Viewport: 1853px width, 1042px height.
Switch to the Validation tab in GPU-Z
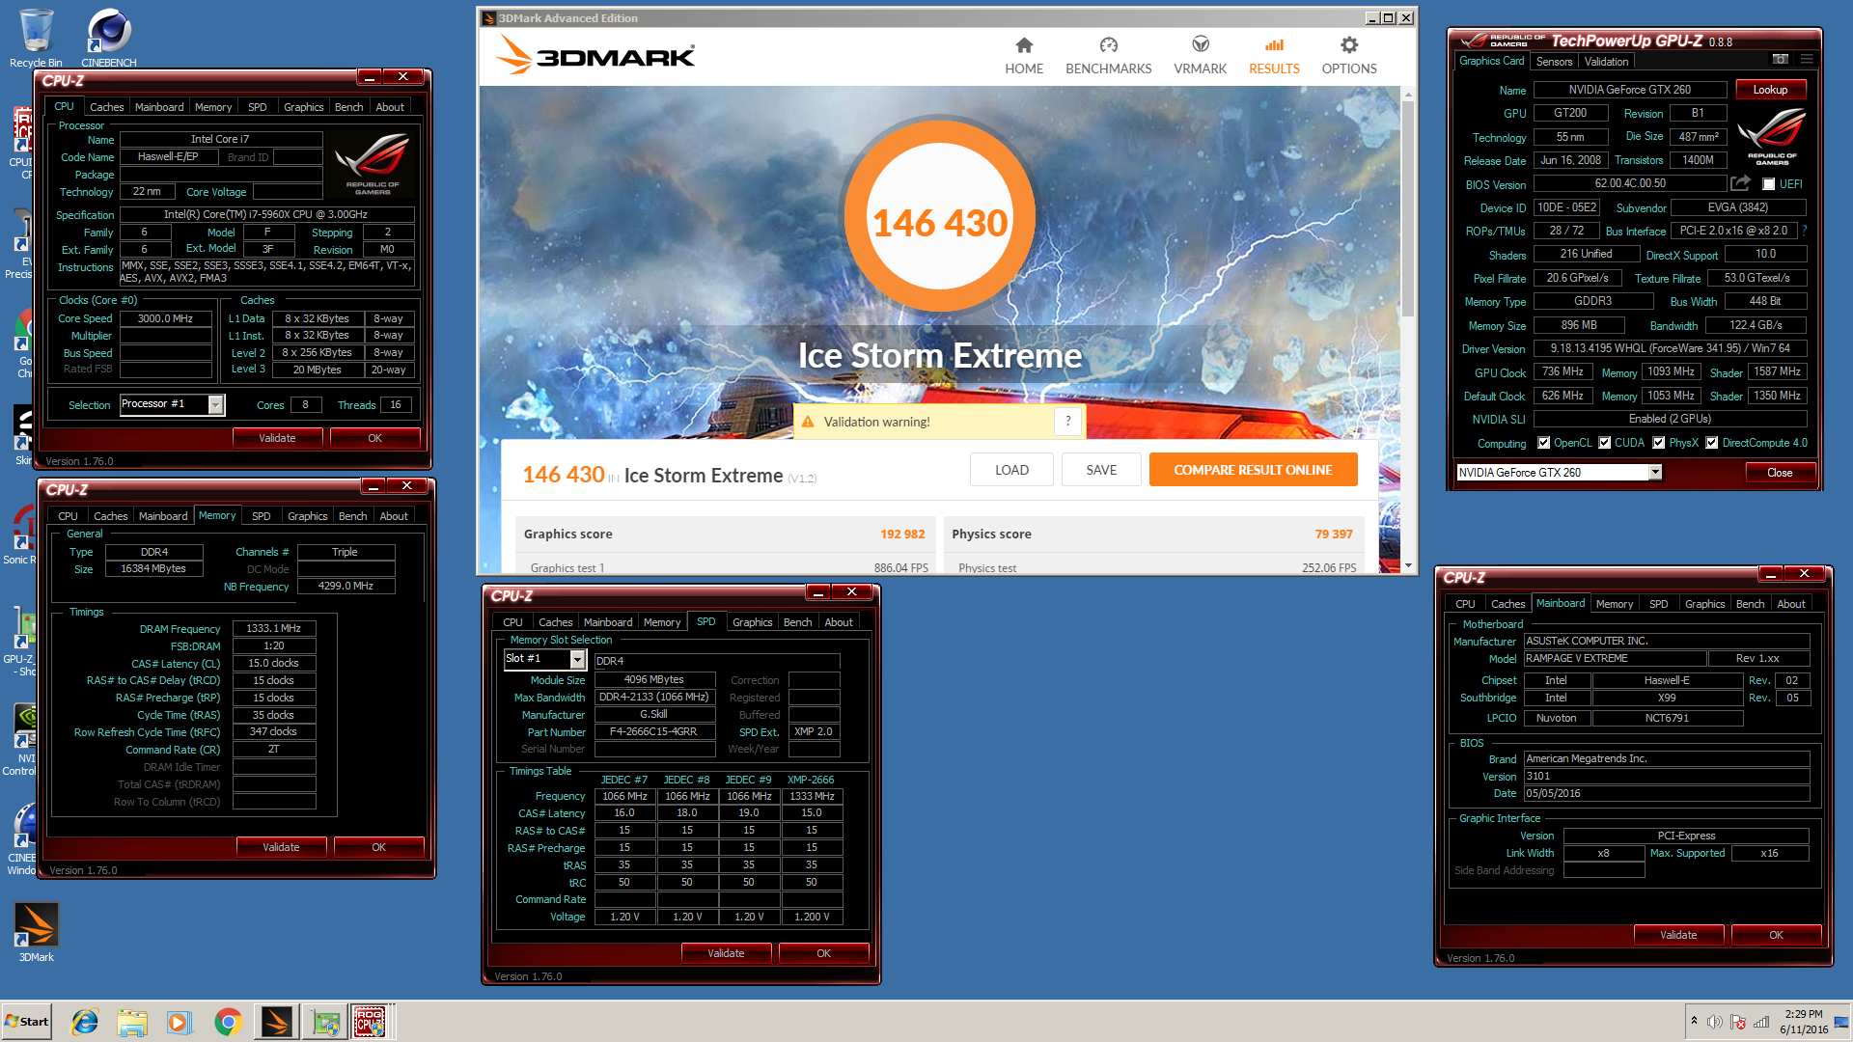point(1606,61)
